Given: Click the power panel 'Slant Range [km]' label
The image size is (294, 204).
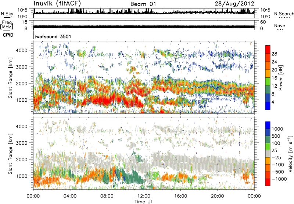Looking at the screenshot, I should pyautogui.click(x=10, y=78).
